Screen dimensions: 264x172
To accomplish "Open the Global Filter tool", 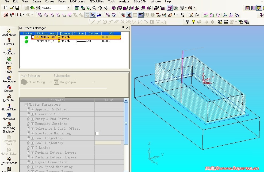I will [x=9, y=107].
